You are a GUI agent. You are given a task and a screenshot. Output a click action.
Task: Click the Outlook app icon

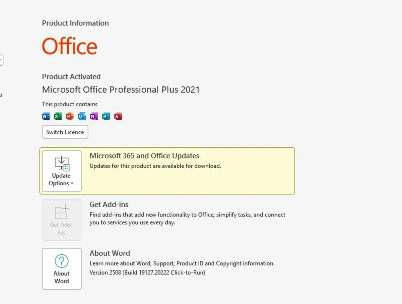(x=82, y=116)
